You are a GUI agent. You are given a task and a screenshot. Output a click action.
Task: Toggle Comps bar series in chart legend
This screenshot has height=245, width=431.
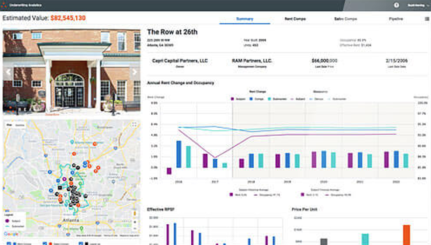pos(257,99)
